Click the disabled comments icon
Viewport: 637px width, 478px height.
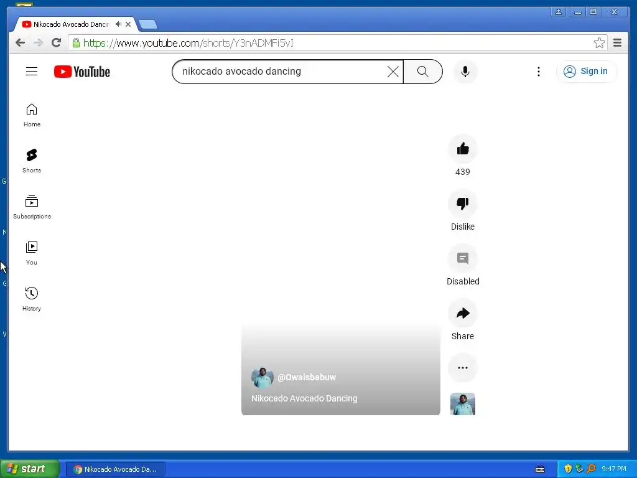coord(463,258)
